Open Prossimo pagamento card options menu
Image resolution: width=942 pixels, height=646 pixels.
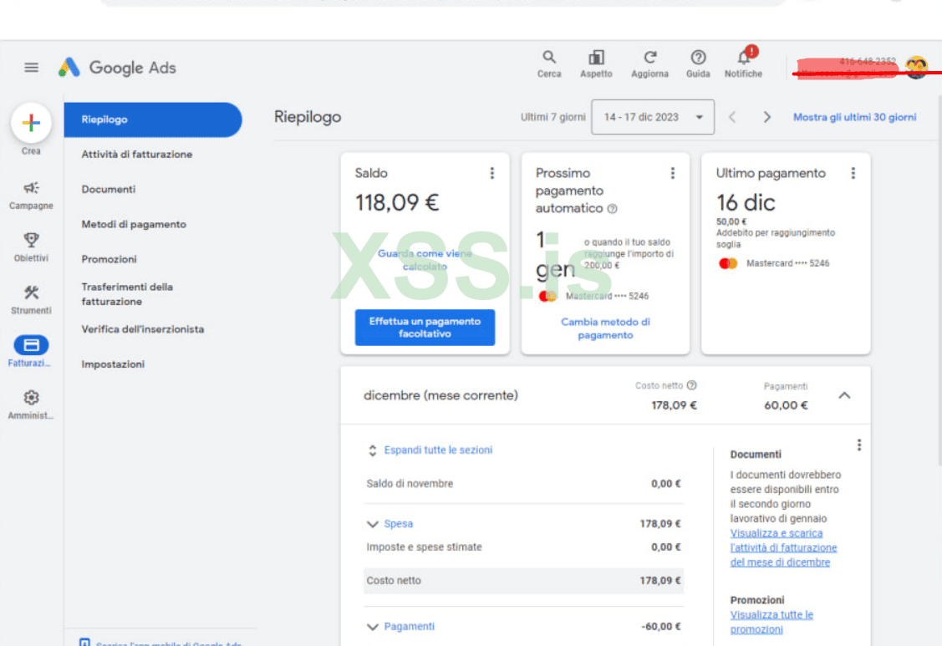pos(672,173)
